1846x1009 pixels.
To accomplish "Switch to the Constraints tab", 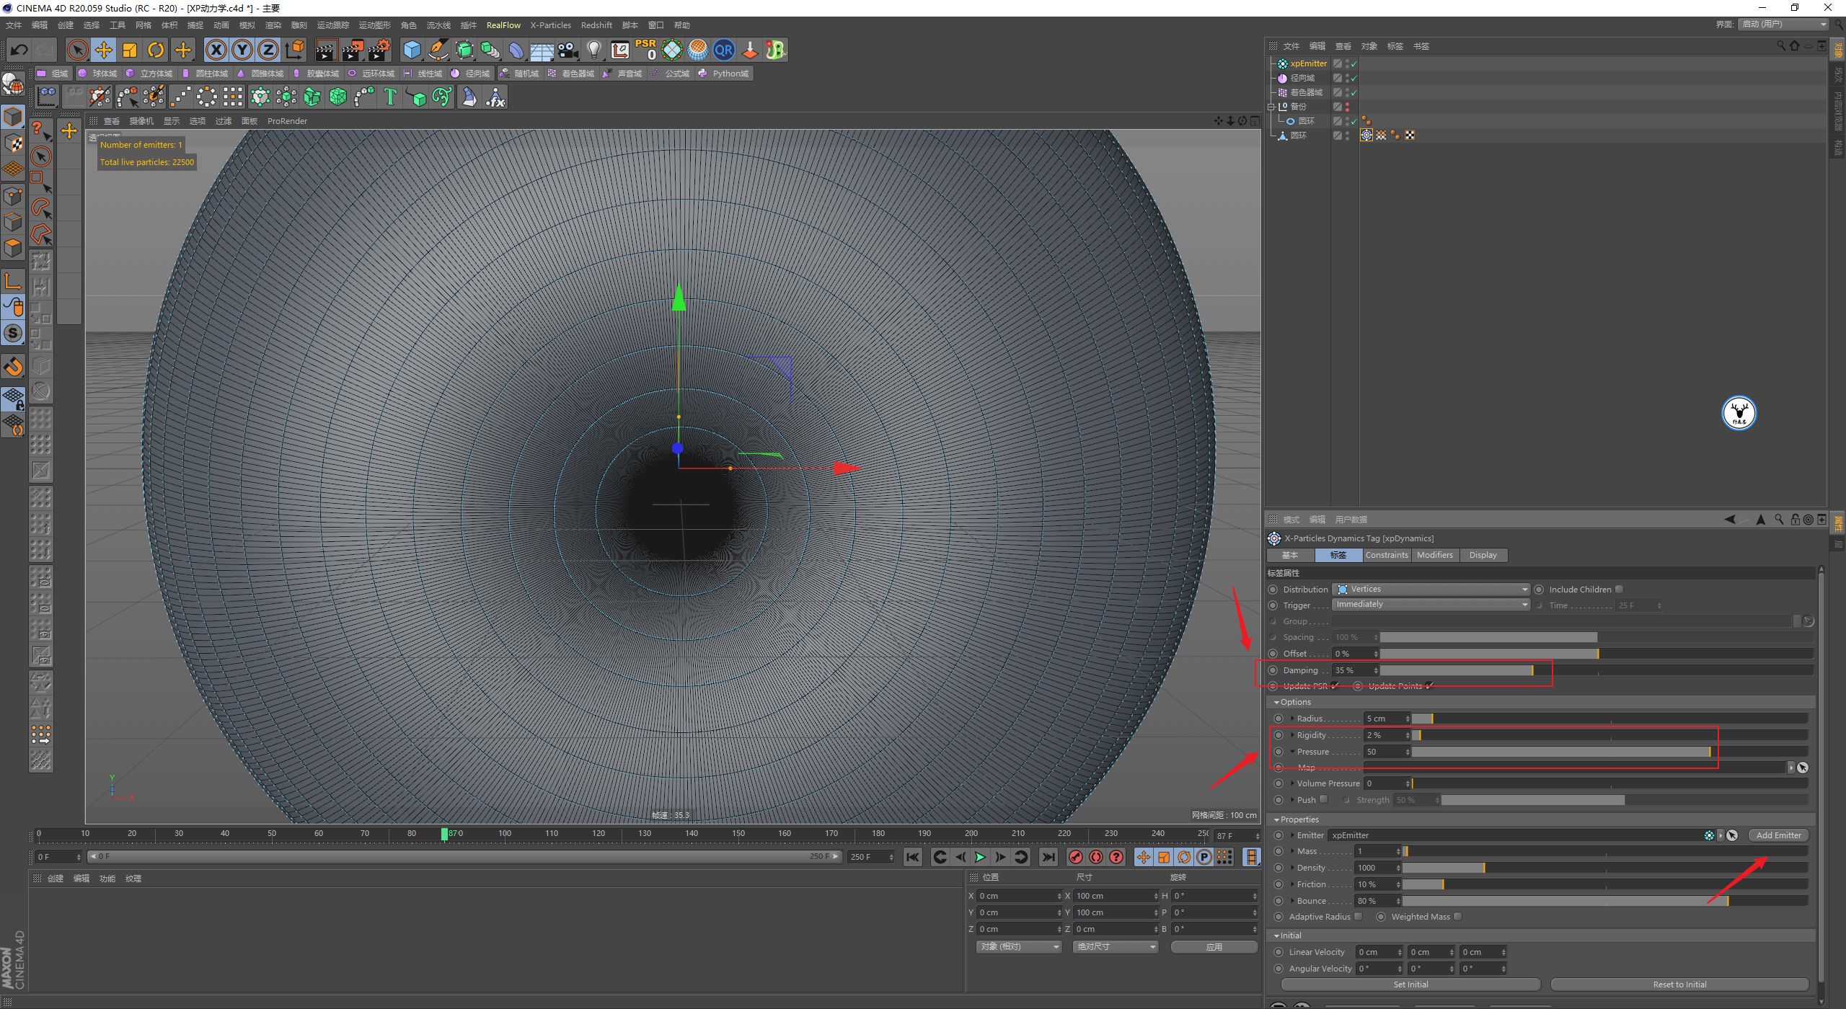I will (1386, 555).
